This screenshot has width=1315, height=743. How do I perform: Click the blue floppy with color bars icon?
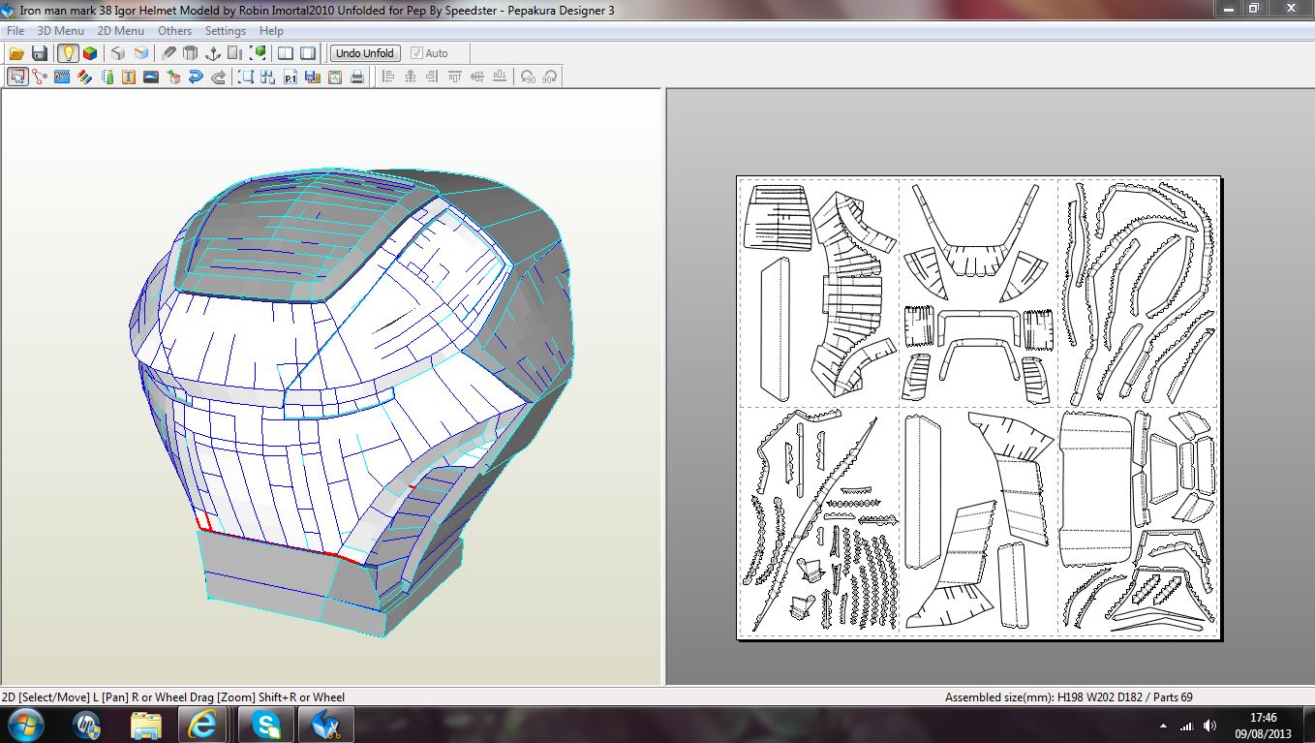coord(313,77)
